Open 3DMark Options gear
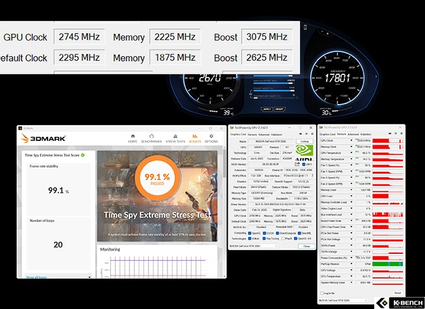425x309 pixels. tap(211, 138)
